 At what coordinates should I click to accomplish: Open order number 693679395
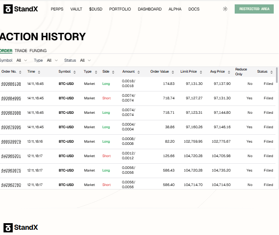11,127
